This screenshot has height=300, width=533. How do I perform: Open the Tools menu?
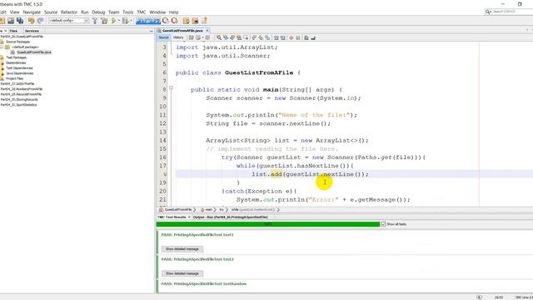pyautogui.click(x=127, y=12)
